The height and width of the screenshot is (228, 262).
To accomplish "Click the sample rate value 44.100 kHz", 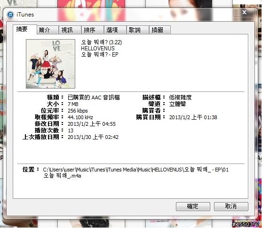I will tap(80, 117).
